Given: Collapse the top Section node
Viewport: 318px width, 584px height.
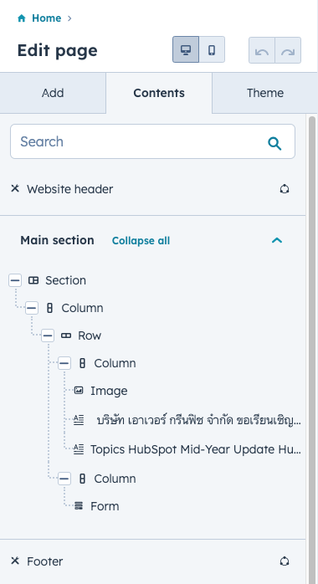Looking at the screenshot, I should point(15,280).
